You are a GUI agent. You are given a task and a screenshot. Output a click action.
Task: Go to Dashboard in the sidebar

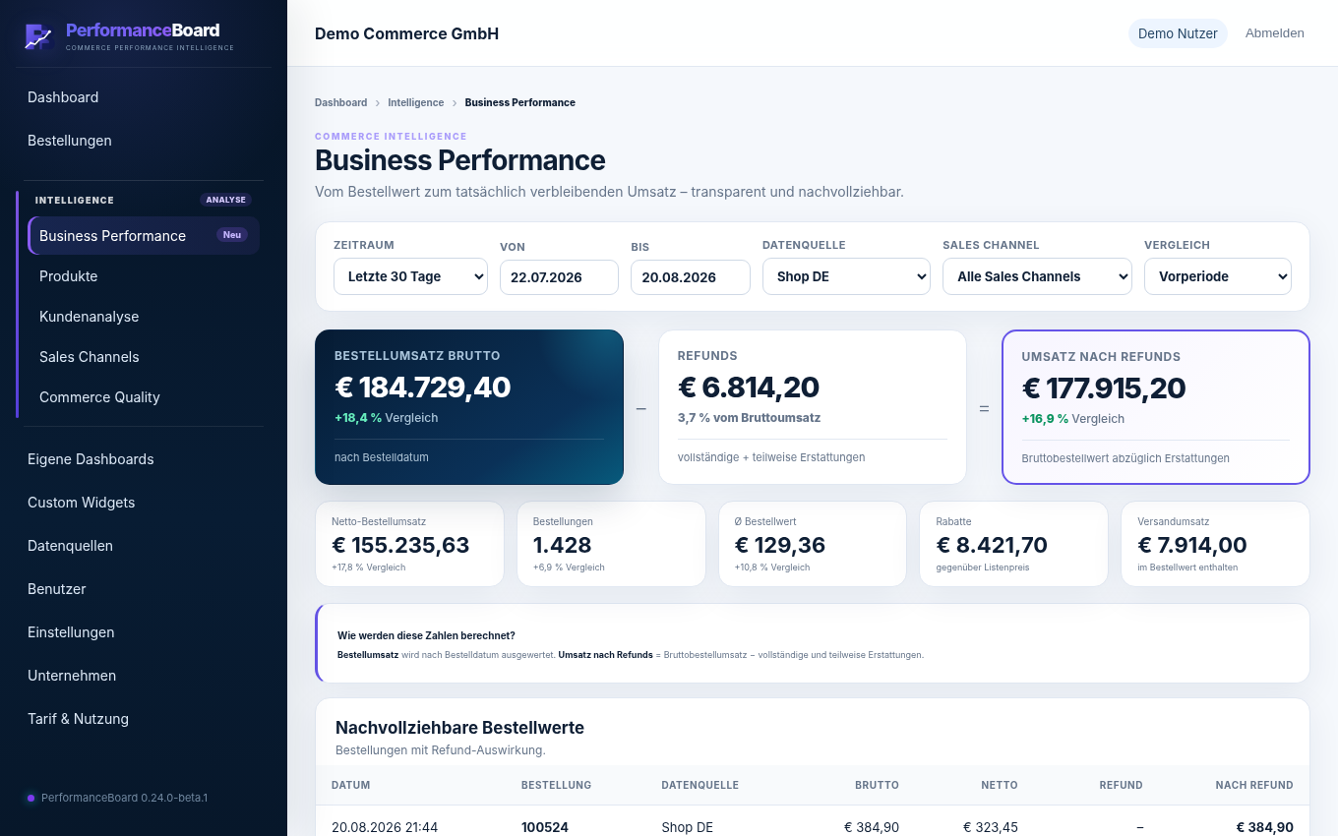click(144, 97)
